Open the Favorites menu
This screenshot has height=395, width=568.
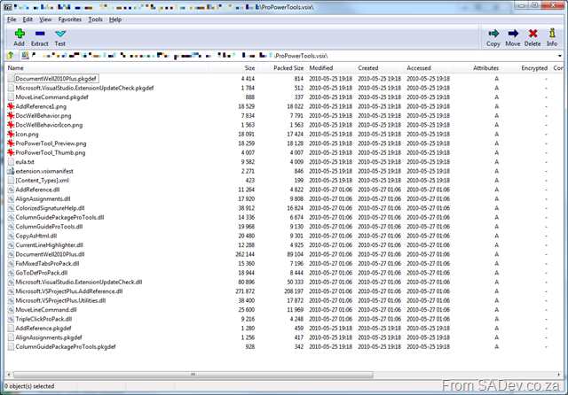70,19
